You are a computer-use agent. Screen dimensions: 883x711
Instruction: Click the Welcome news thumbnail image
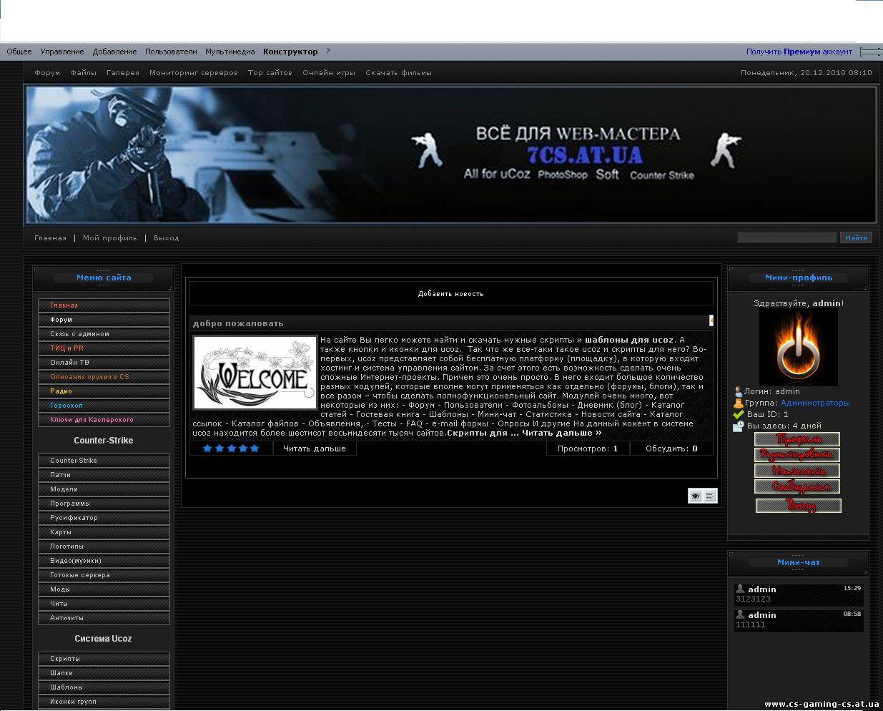pos(255,373)
